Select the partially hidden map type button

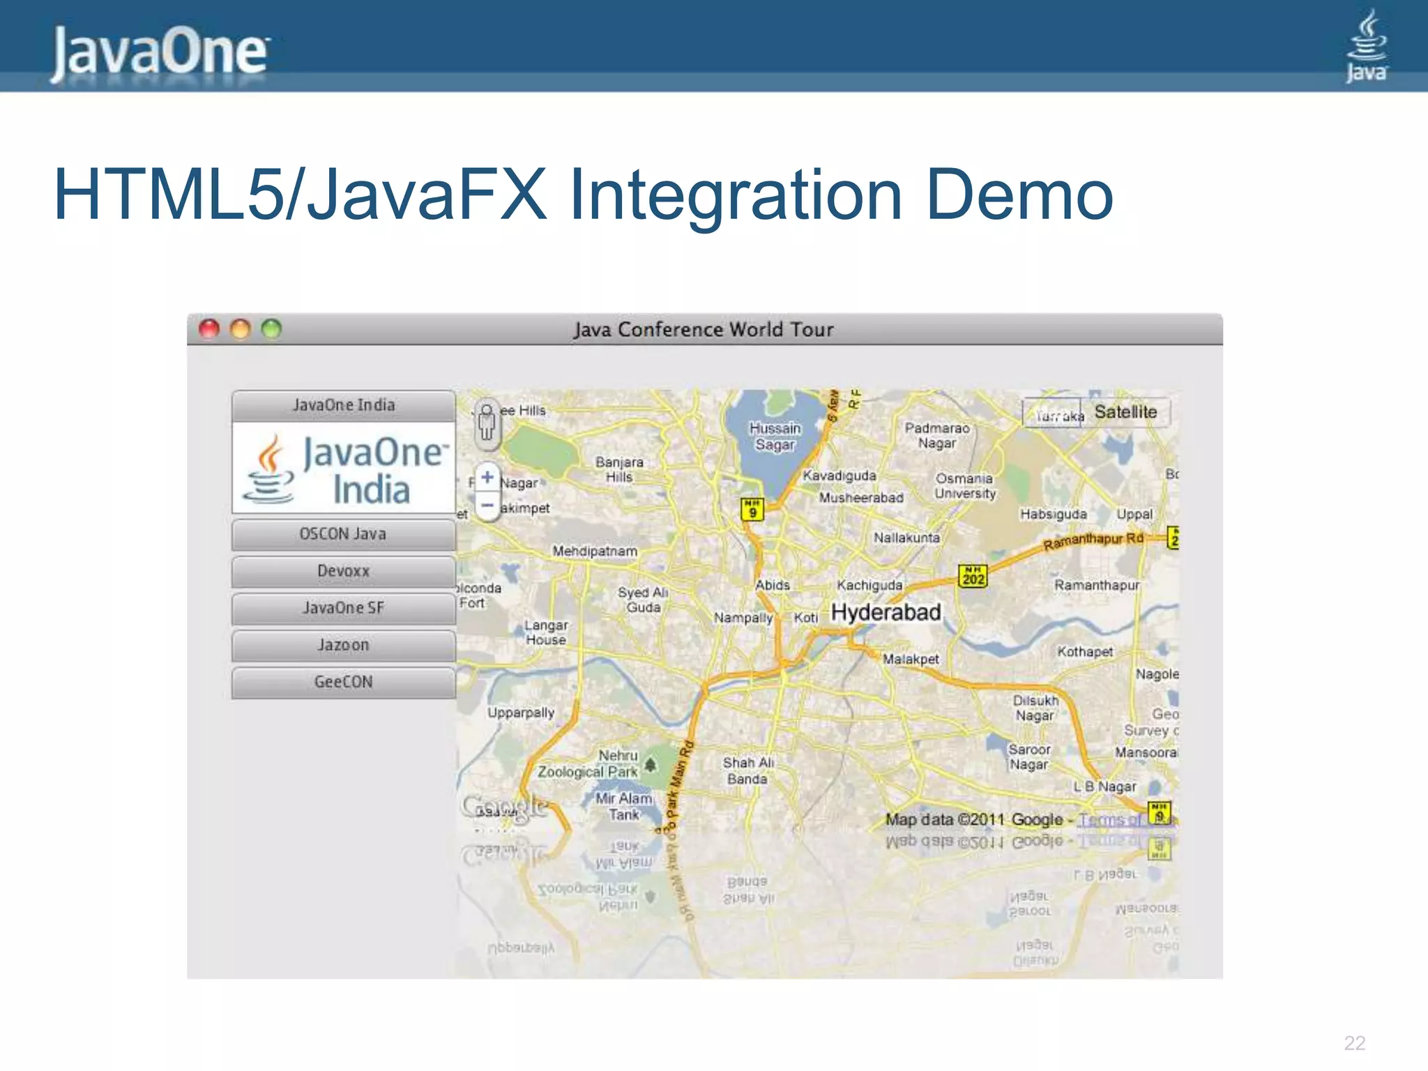(x=1051, y=413)
